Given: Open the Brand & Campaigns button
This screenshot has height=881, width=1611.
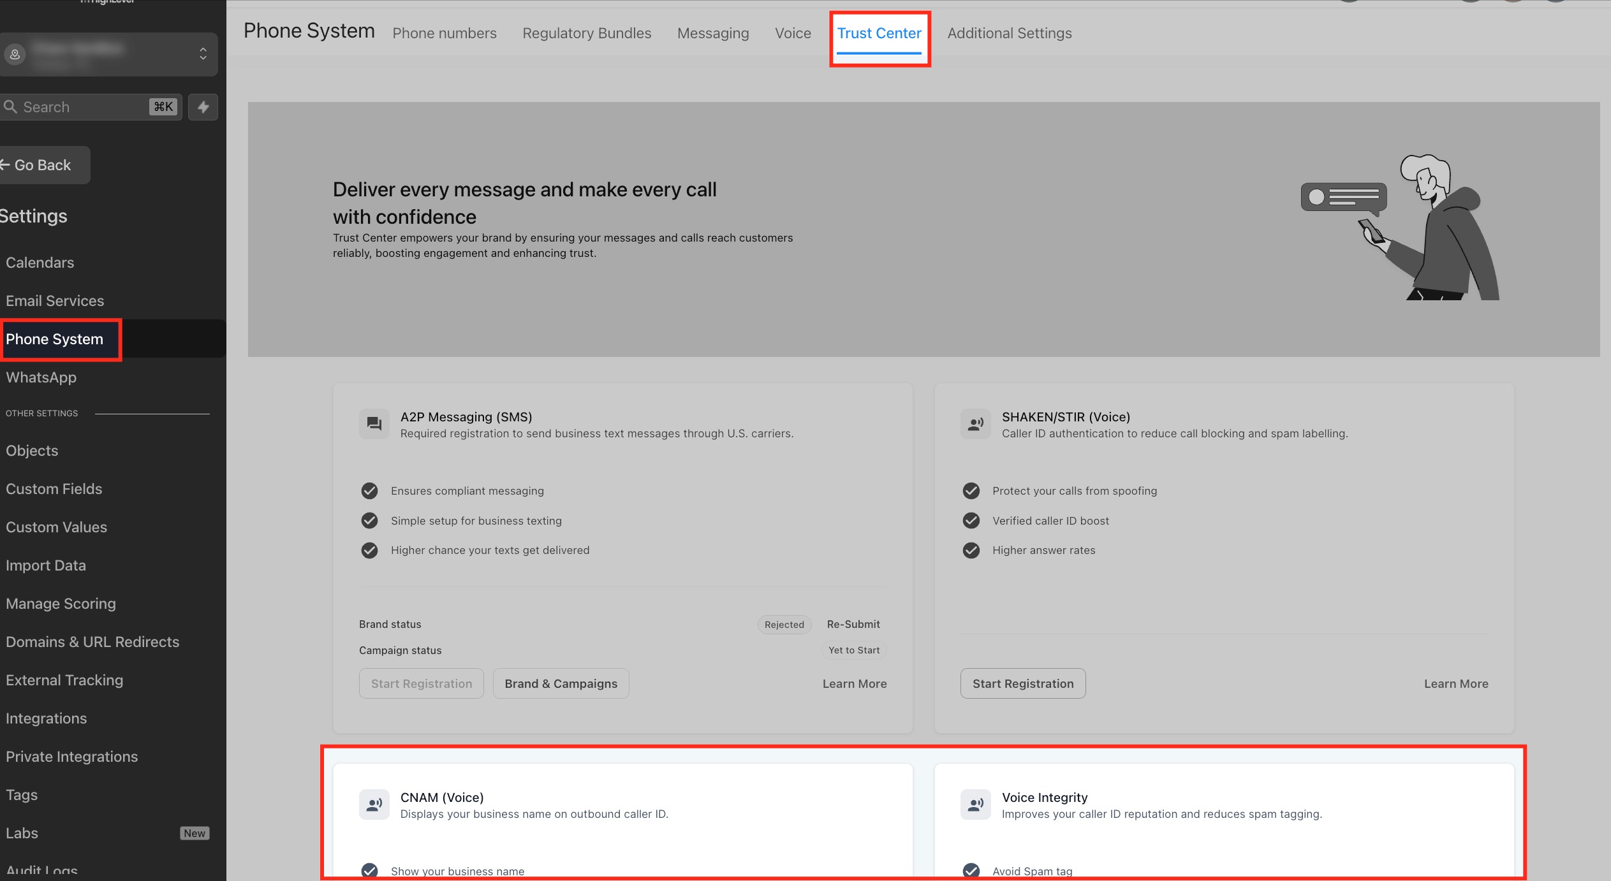Looking at the screenshot, I should tap(561, 683).
